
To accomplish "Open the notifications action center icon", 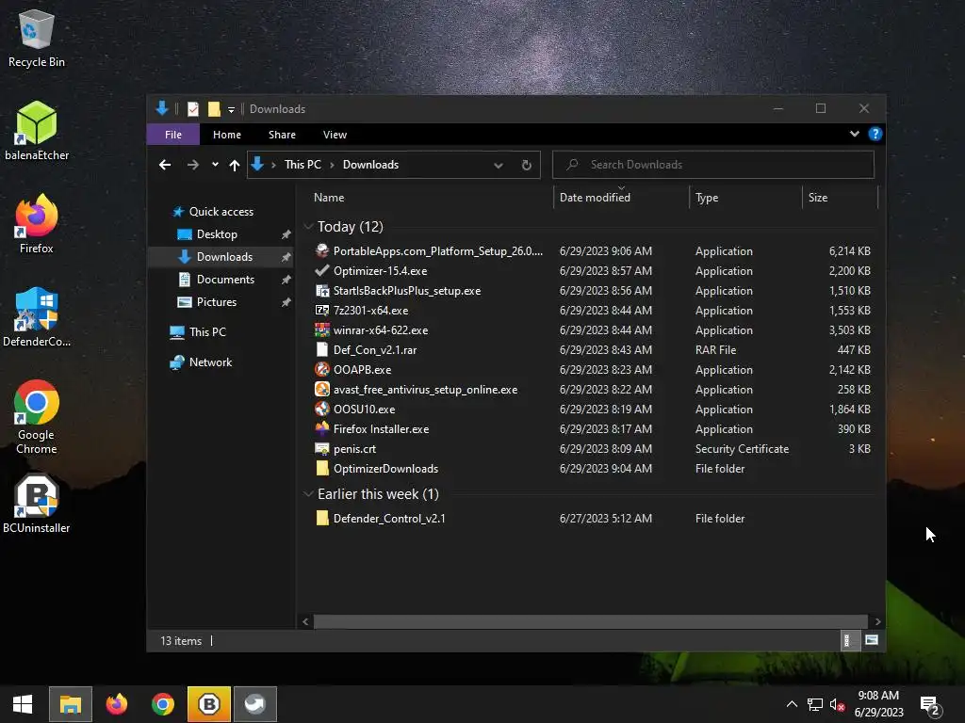I will pos(929,705).
